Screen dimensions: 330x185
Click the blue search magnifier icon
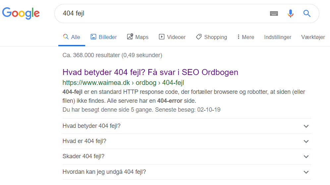coord(307,14)
